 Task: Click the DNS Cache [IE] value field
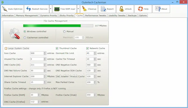(37, 65)
